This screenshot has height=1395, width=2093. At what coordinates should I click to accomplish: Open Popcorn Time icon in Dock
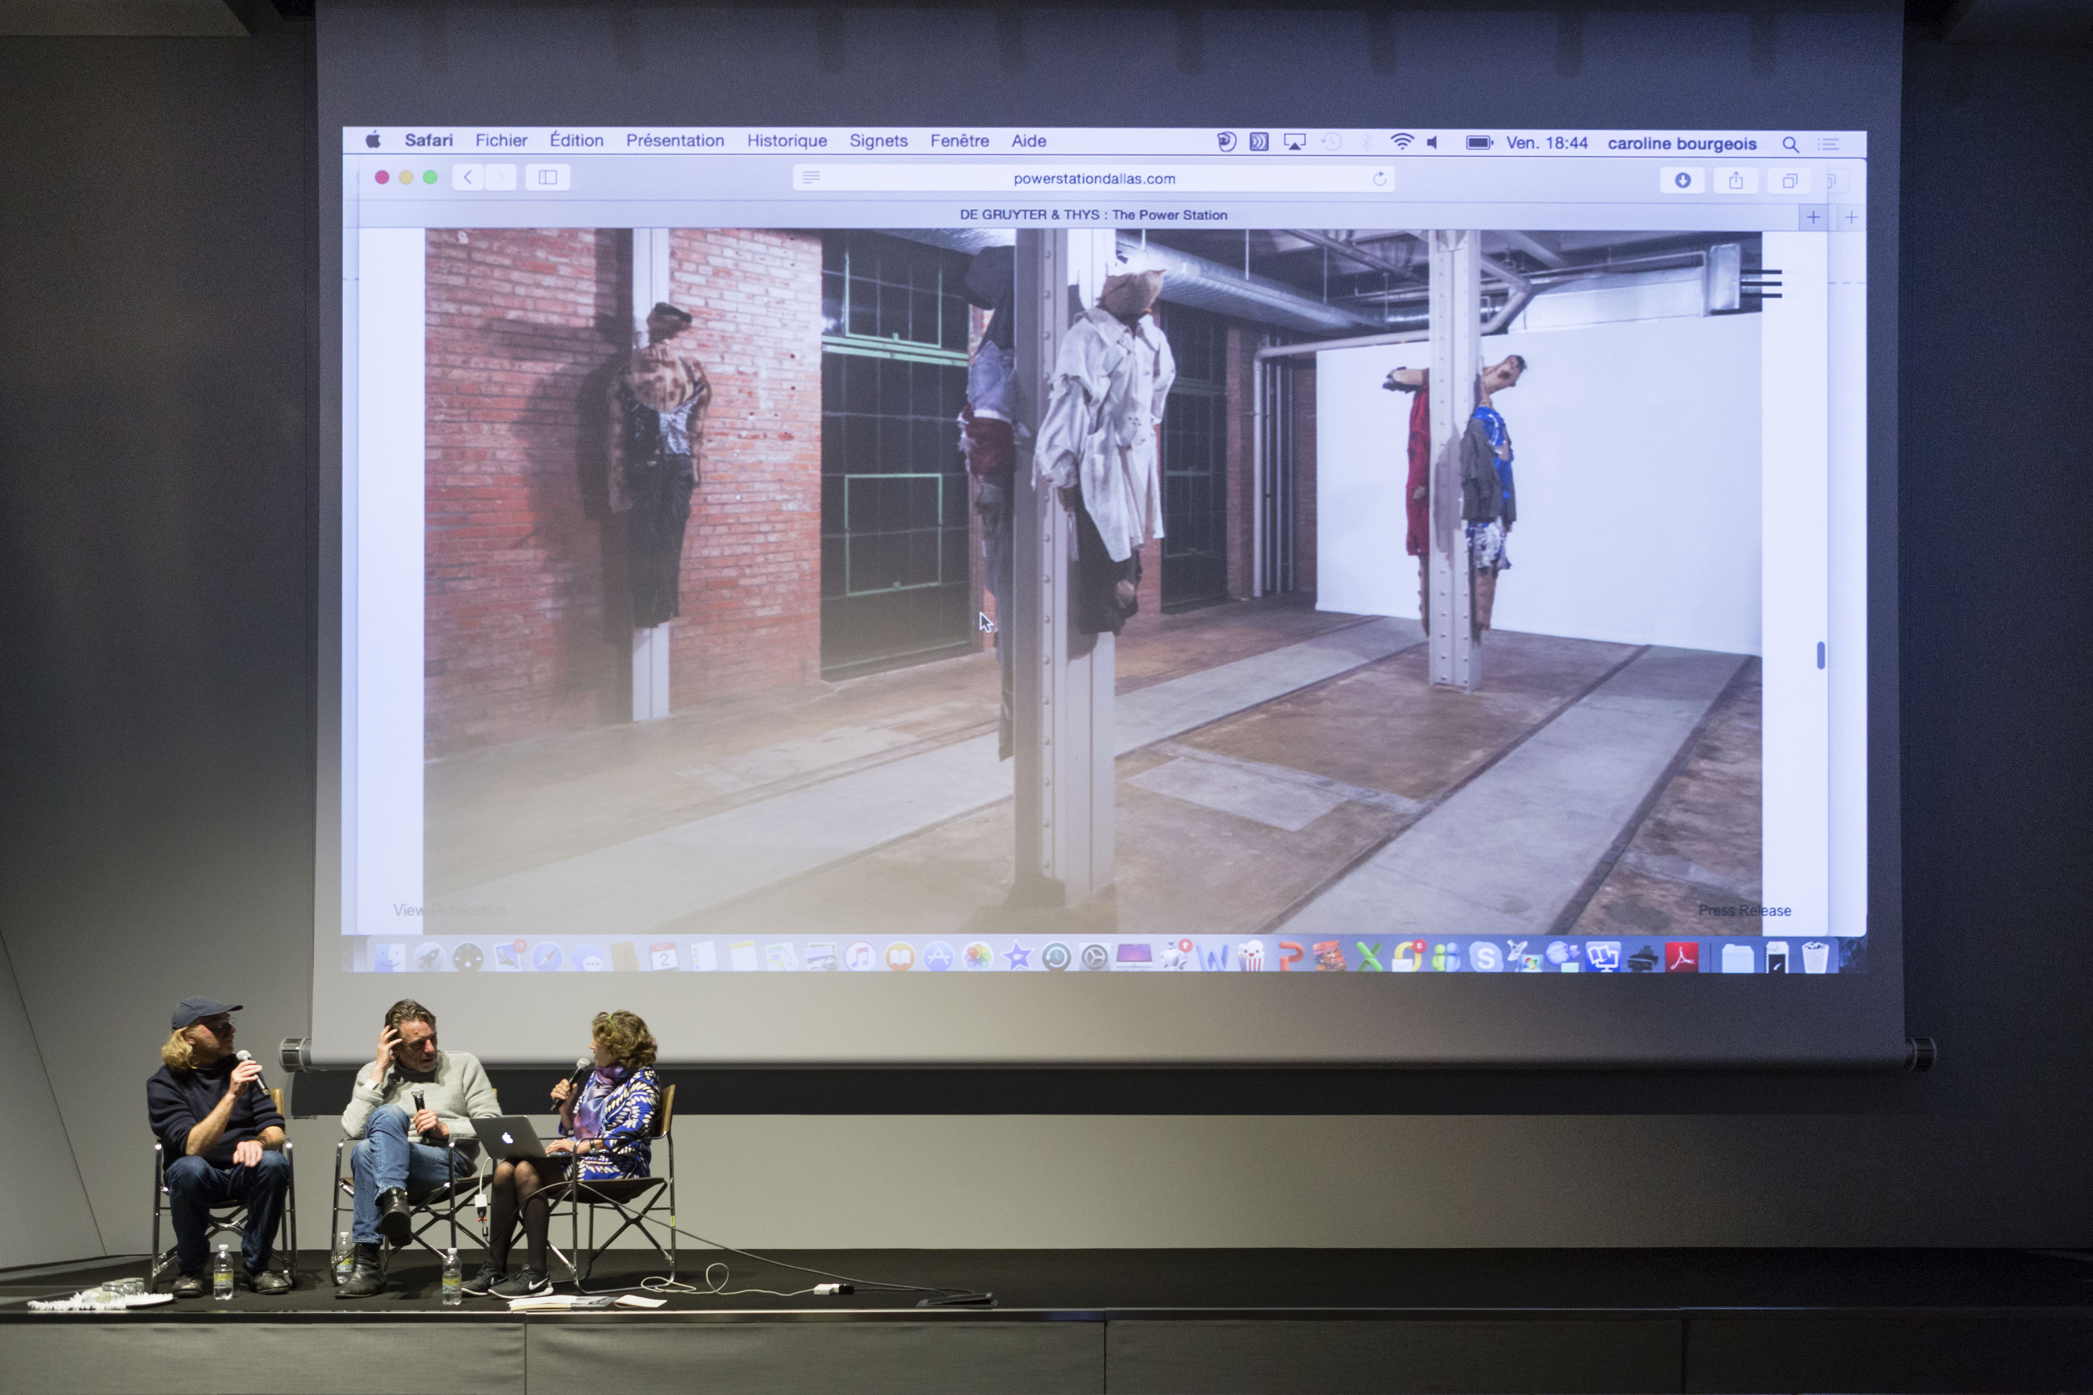pyautogui.click(x=1251, y=956)
